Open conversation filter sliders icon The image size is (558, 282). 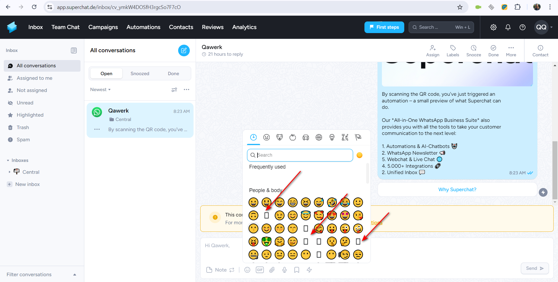pos(174,90)
